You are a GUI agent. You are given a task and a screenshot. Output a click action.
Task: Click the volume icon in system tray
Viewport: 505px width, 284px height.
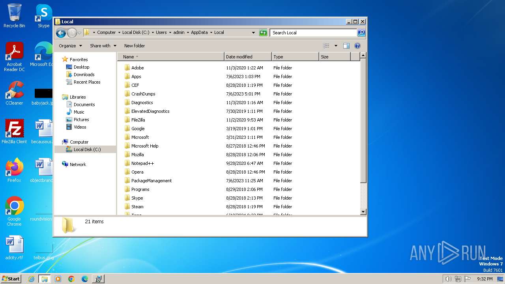click(448, 279)
